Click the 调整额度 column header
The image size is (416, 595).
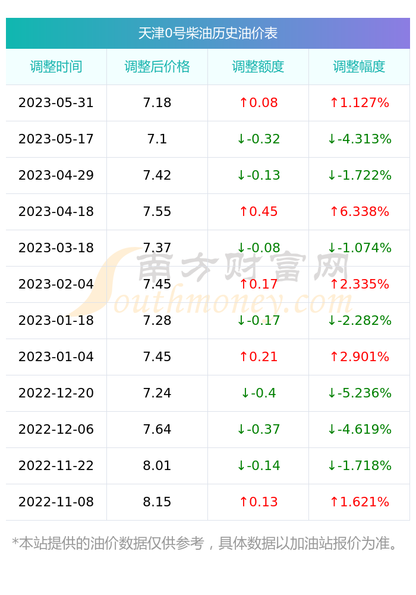258,67
